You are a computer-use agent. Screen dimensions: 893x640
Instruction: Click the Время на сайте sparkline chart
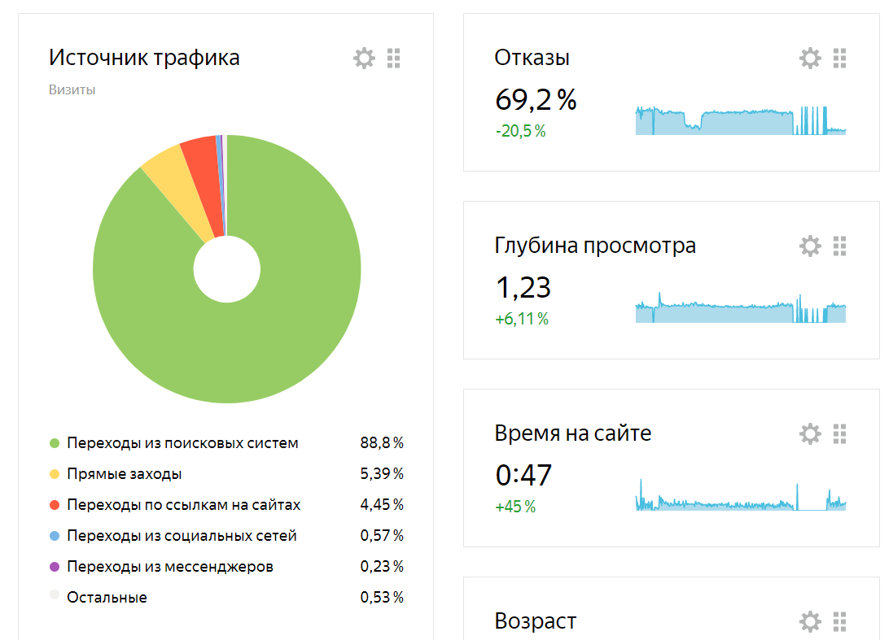click(x=741, y=495)
